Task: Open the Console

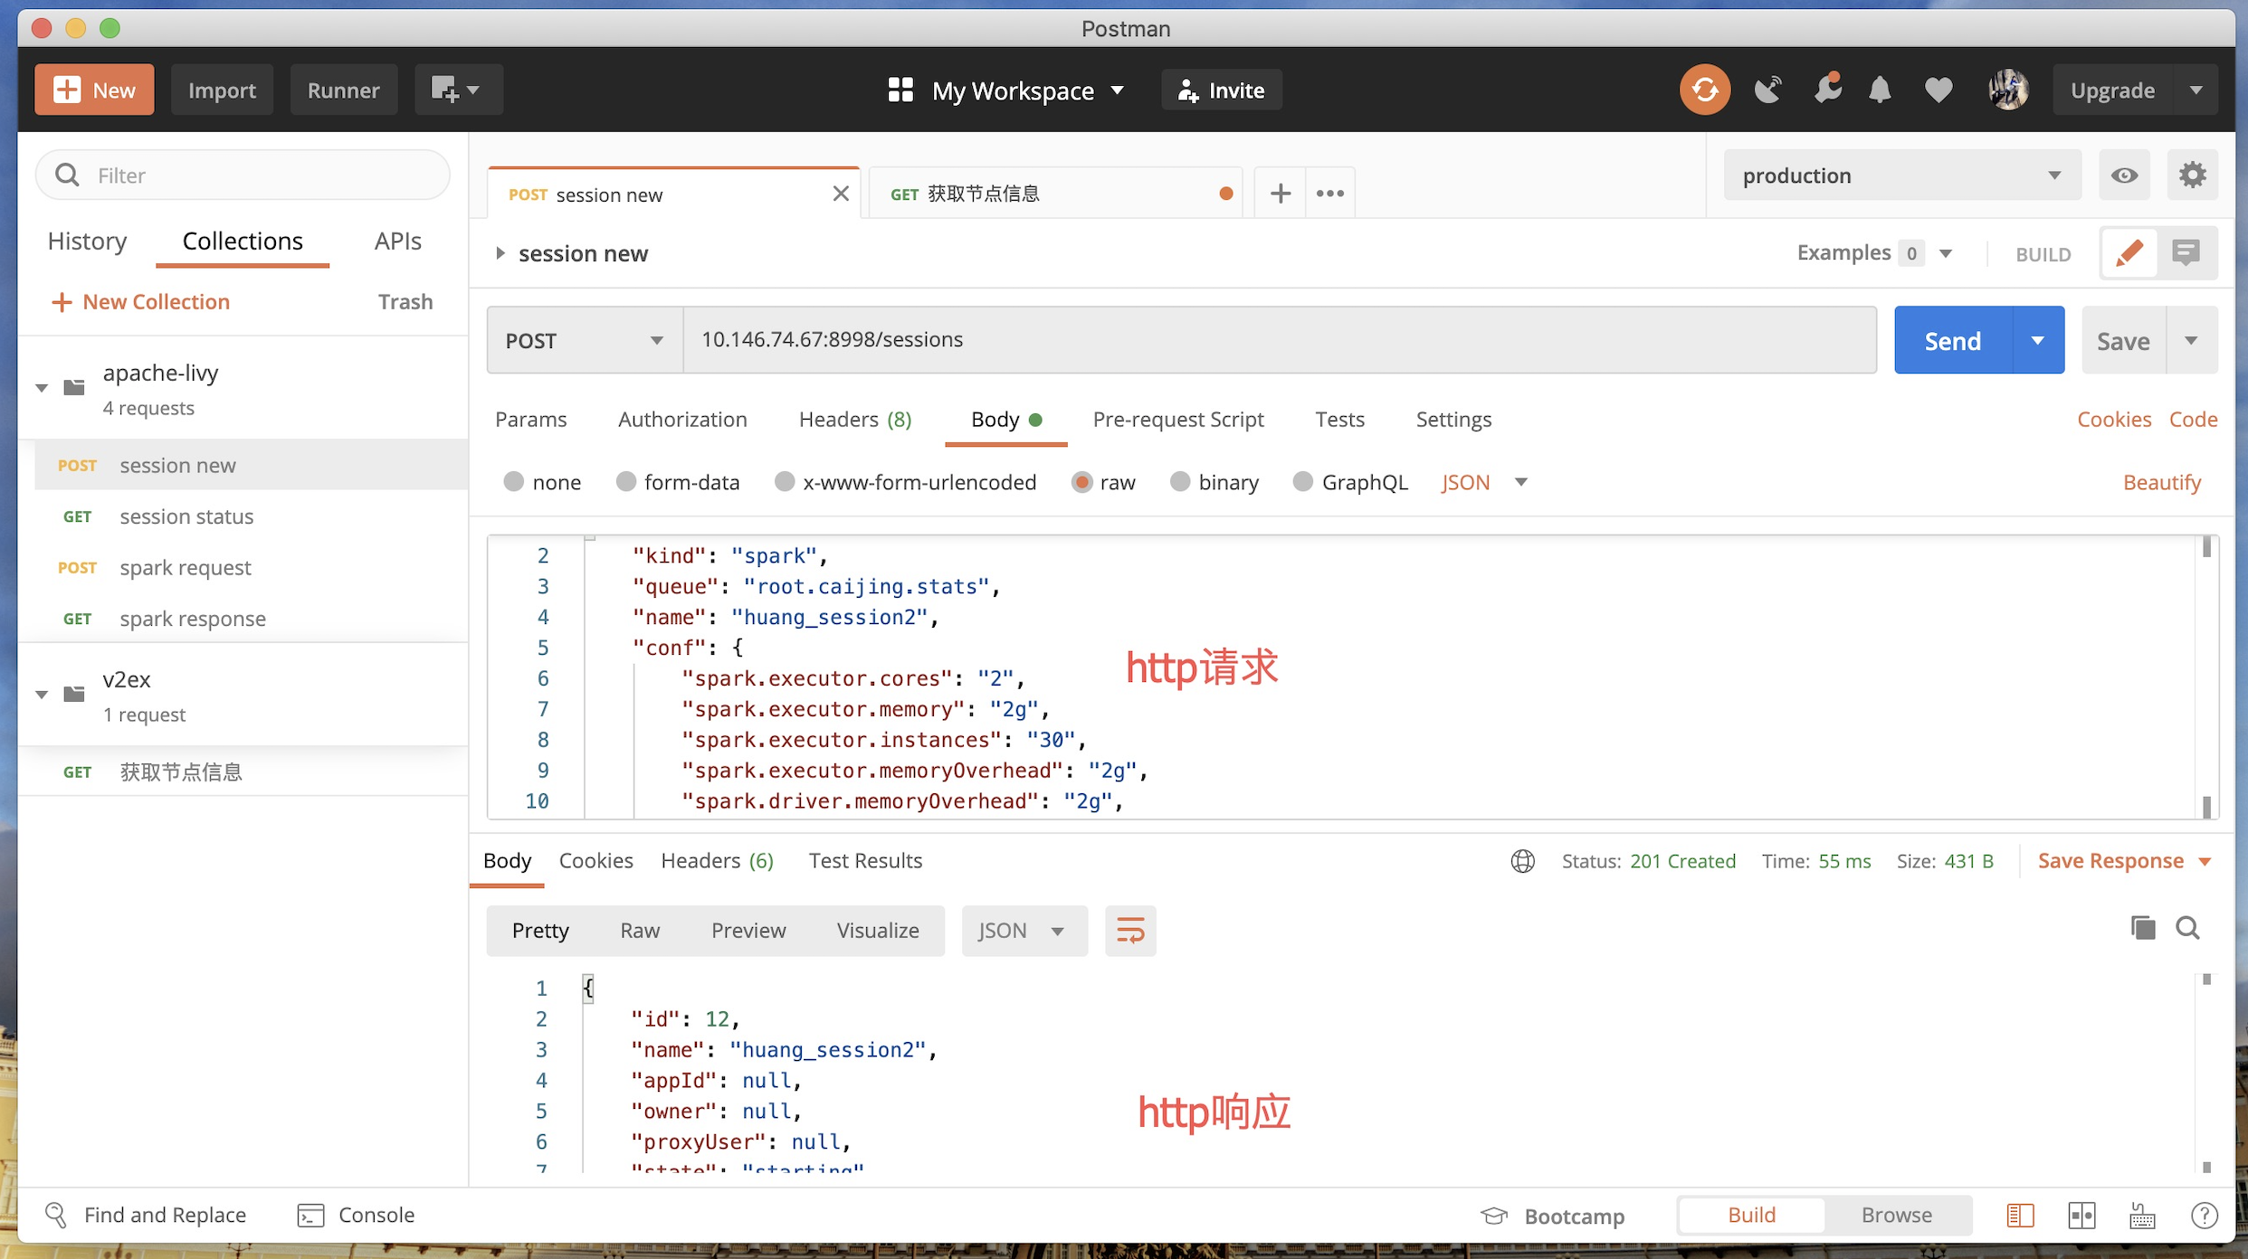Action: tap(356, 1215)
